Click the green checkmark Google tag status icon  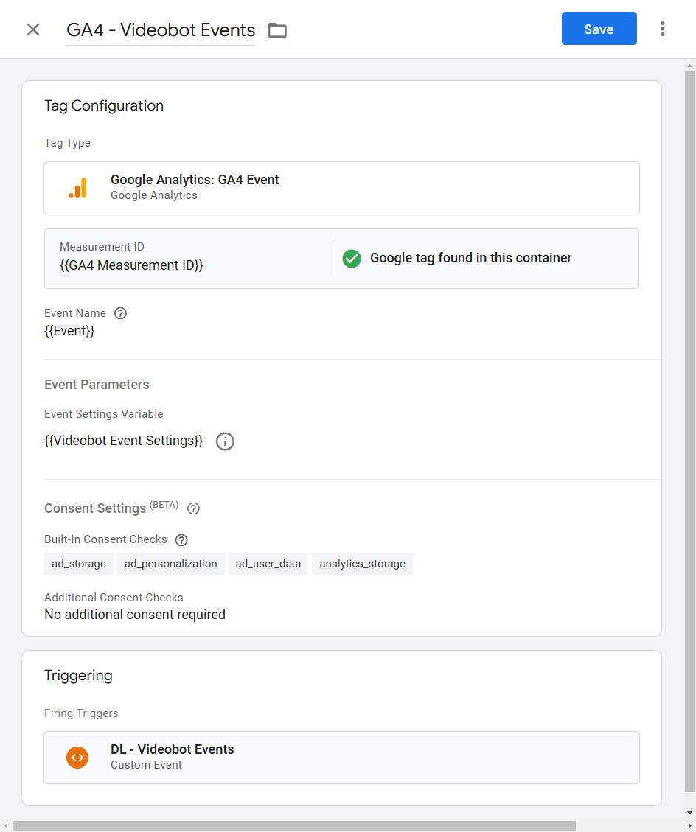click(x=352, y=258)
